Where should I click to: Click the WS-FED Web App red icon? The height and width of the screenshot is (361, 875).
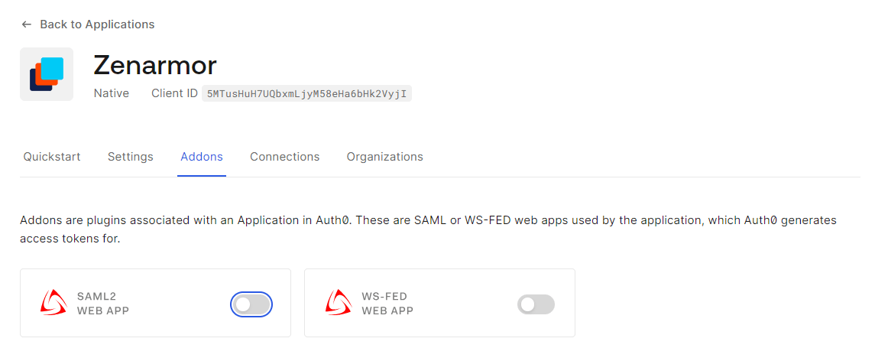338,303
